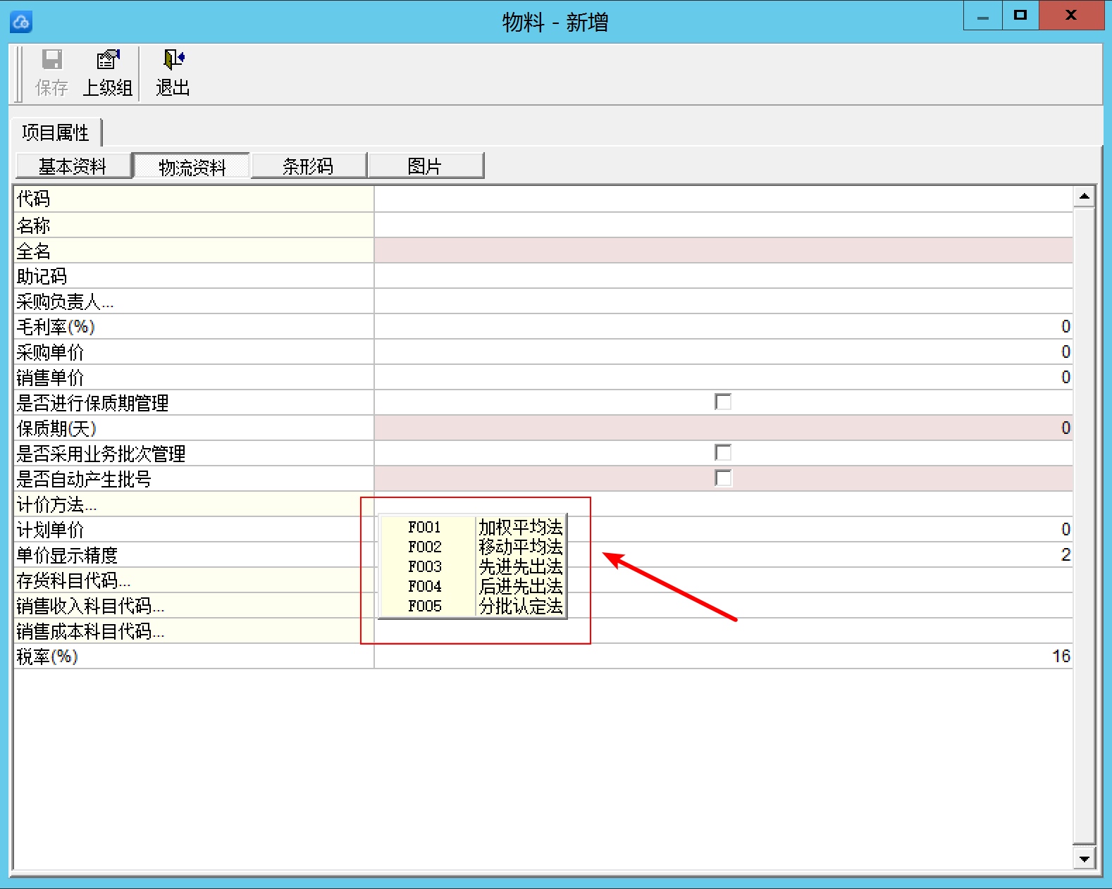Image resolution: width=1112 pixels, height=889 pixels.
Task: Enable 是否进行保质期管理 checkbox
Action: pos(723,402)
